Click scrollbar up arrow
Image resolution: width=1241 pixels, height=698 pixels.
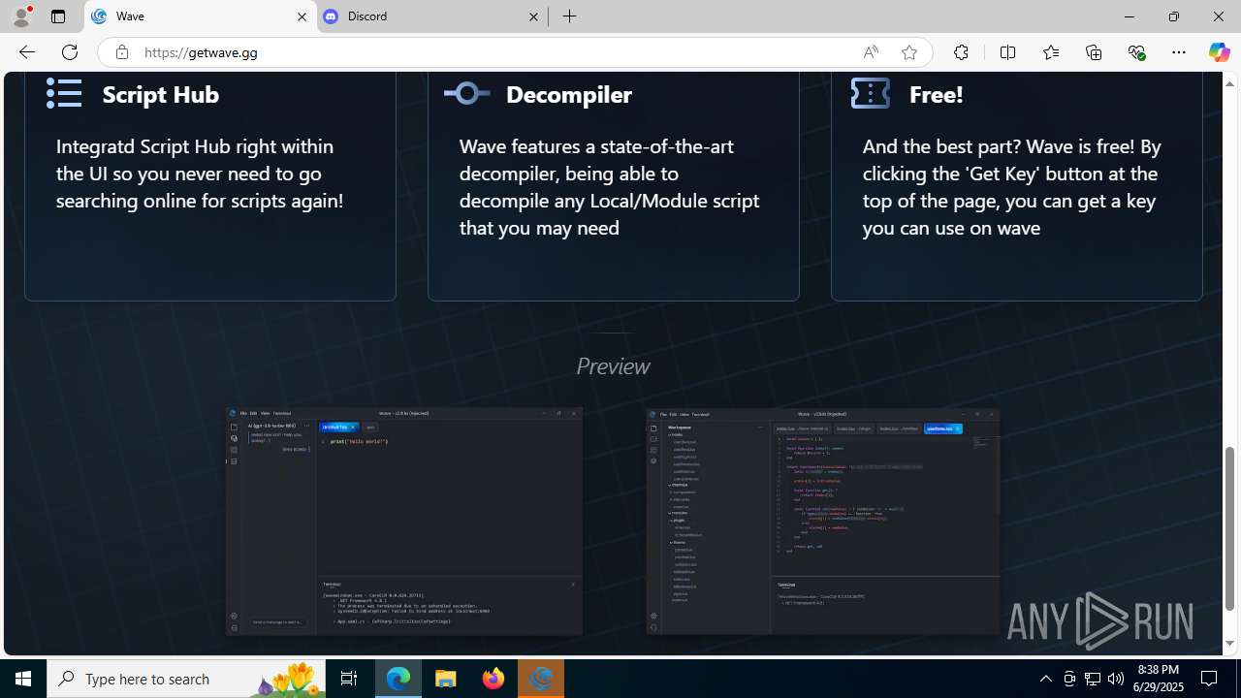[1229, 83]
